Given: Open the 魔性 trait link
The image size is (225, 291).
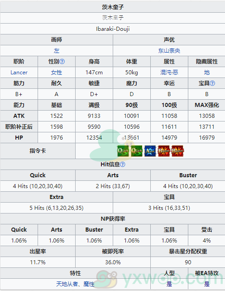Looking at the screenshot, I should 89,284.
